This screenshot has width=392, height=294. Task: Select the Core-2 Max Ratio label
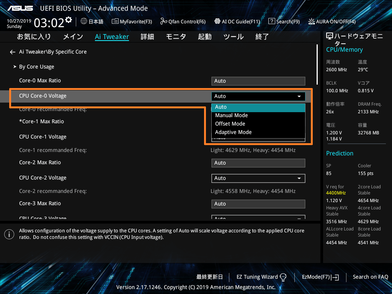click(x=40, y=162)
